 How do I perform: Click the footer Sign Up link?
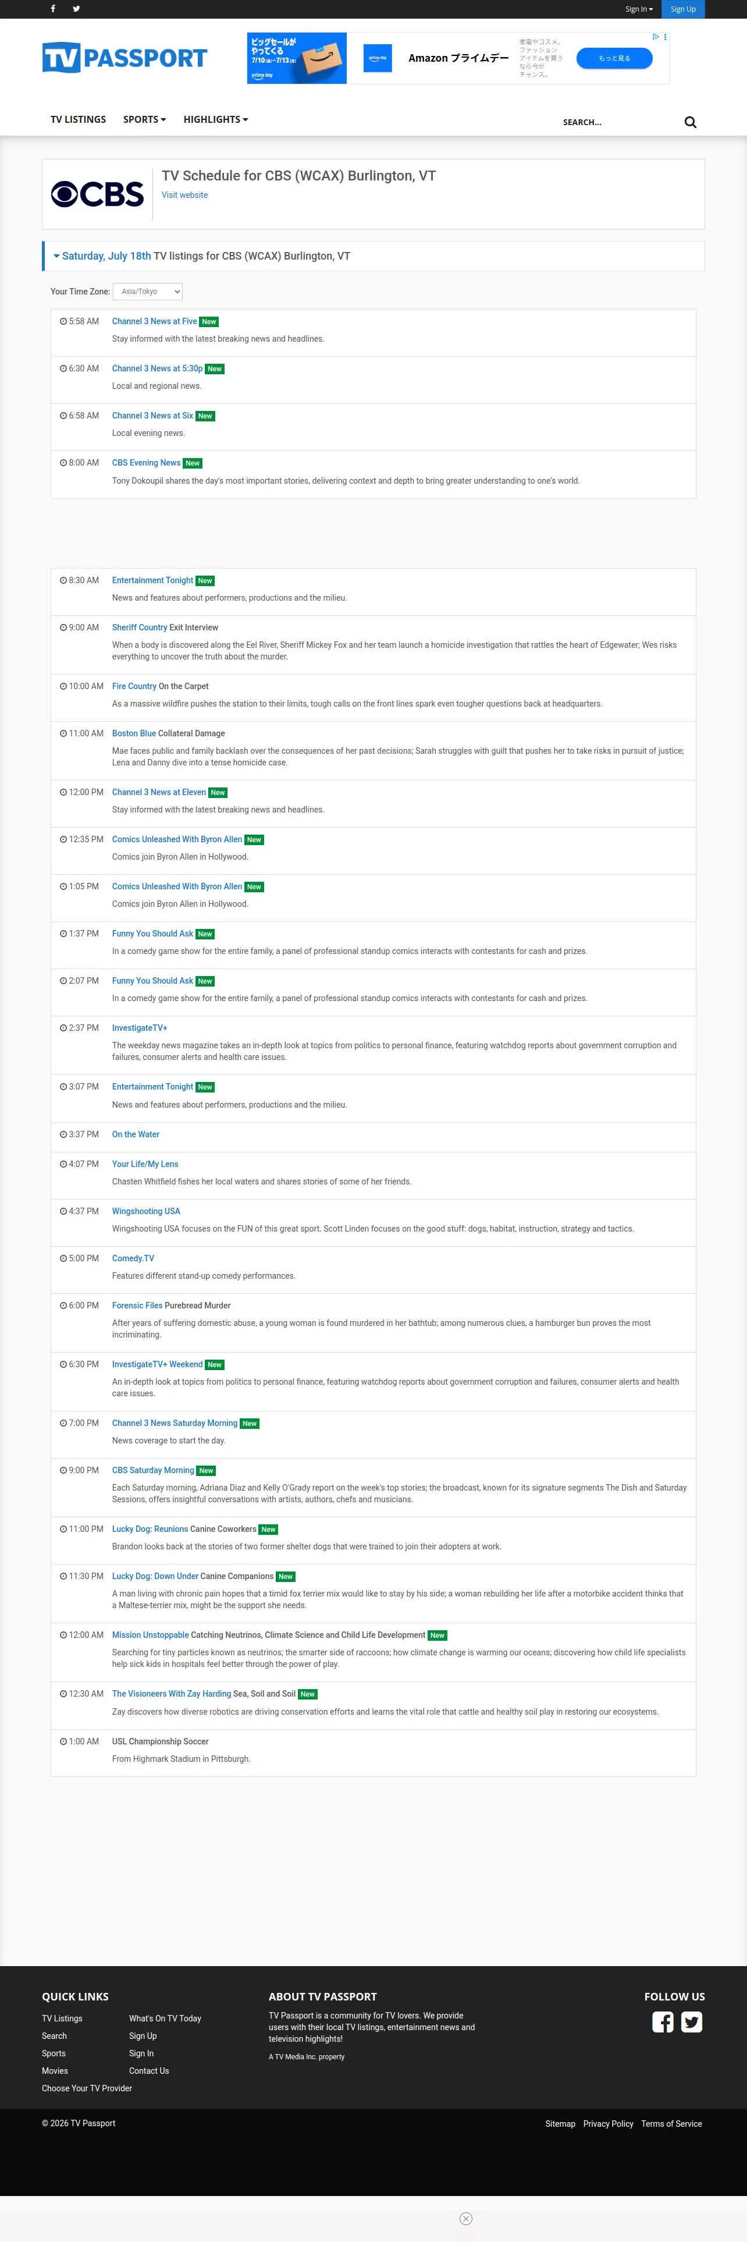144,2036
